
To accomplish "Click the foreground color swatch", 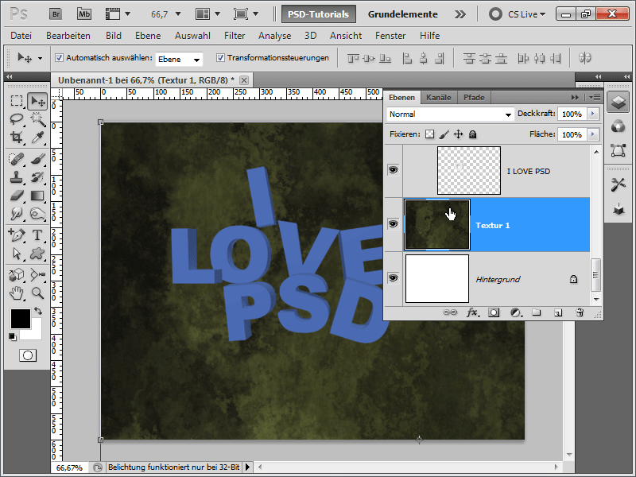I will pos(21,319).
